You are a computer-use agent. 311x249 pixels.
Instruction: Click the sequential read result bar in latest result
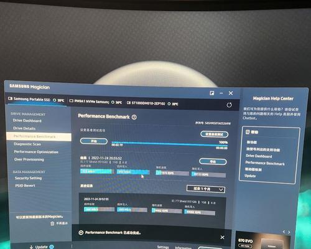[97, 171]
